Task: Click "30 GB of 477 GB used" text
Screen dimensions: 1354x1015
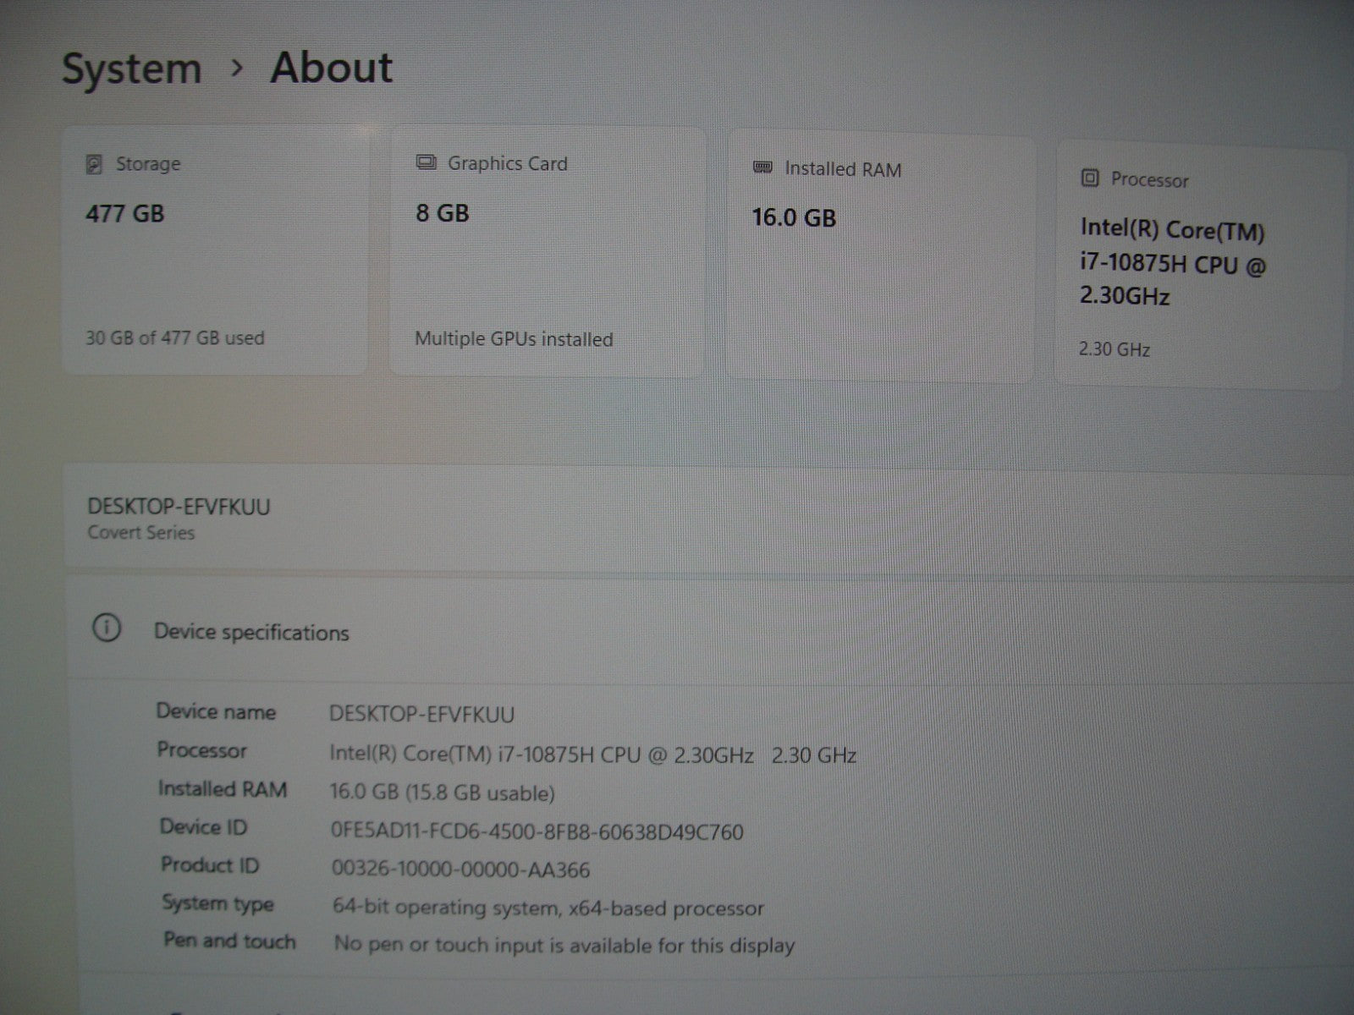Action: [x=175, y=338]
